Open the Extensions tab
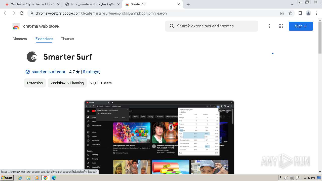322x181 pixels. point(44,39)
